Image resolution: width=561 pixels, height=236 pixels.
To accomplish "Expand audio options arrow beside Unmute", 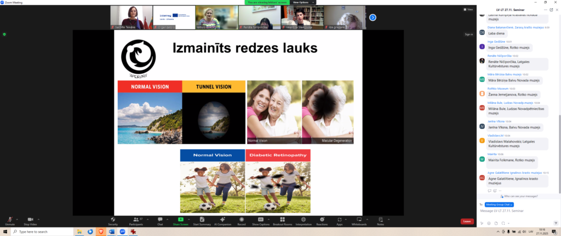I will 17,218.
